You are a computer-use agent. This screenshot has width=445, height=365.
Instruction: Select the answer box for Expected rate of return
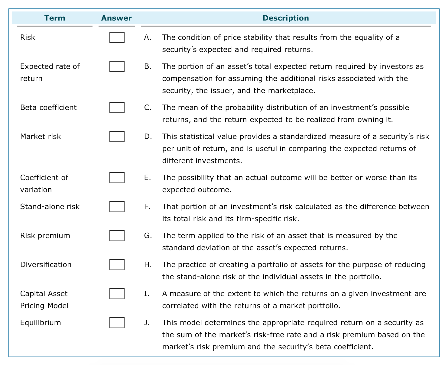[117, 66]
